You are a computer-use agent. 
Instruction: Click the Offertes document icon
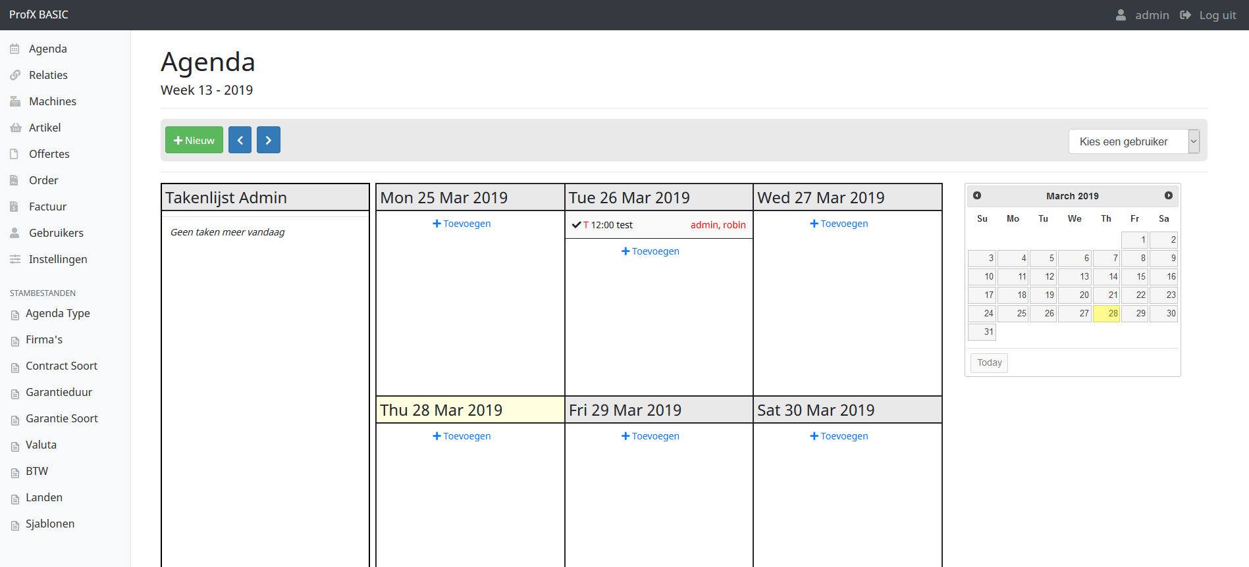[x=14, y=154]
